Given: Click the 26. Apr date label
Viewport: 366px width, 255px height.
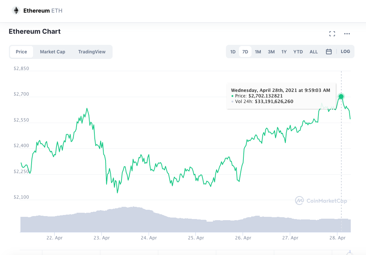Looking at the screenshot, I should [244, 238].
